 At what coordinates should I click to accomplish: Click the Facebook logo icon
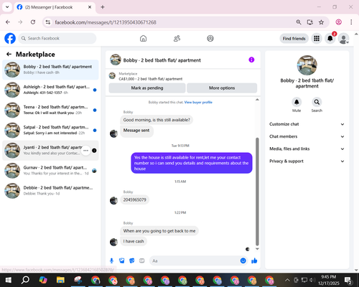(x=10, y=38)
